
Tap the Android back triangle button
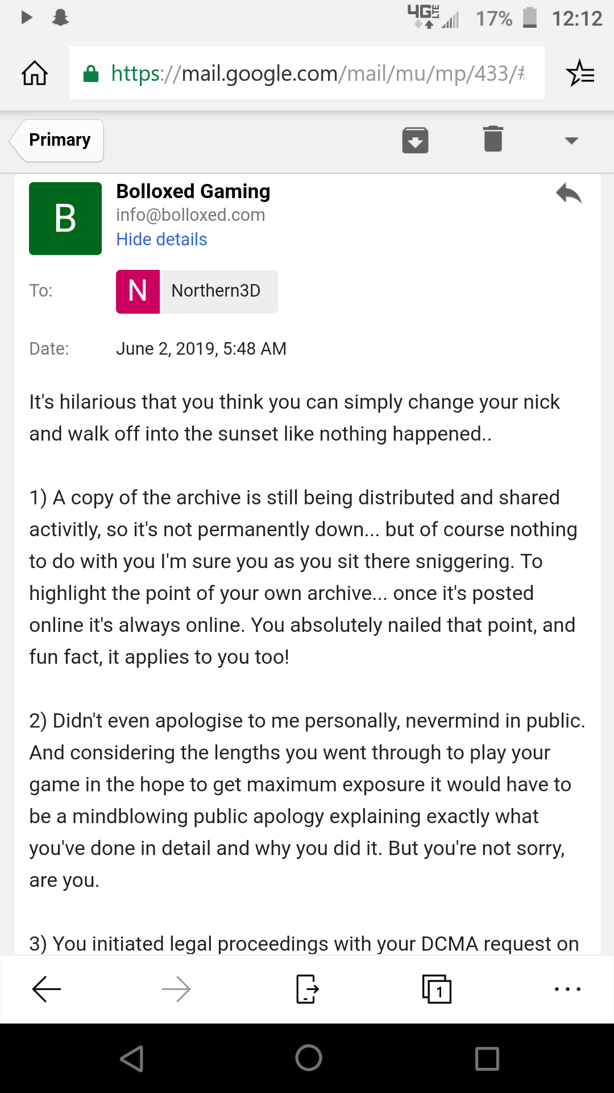[132, 1059]
